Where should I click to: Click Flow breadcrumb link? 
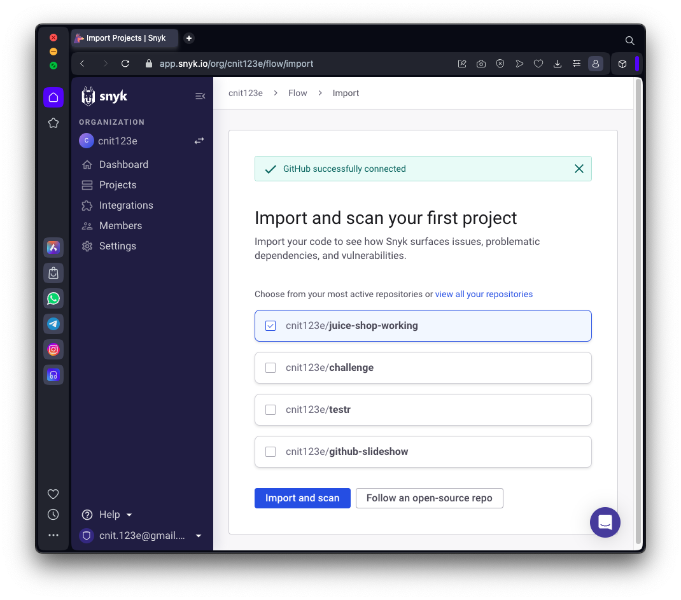point(297,94)
